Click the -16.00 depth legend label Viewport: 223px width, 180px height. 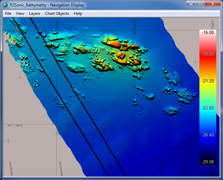[x=207, y=33]
